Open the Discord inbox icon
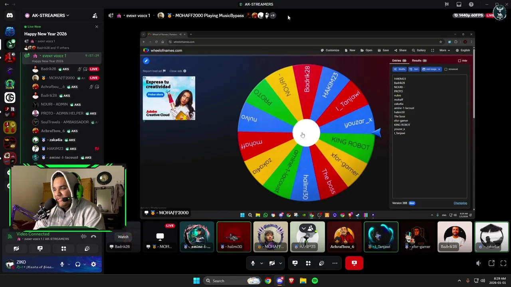 pyautogui.click(x=459, y=4)
